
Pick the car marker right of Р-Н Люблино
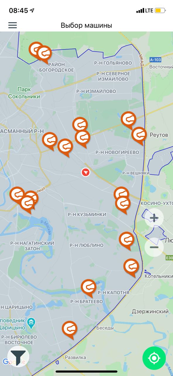127,240
